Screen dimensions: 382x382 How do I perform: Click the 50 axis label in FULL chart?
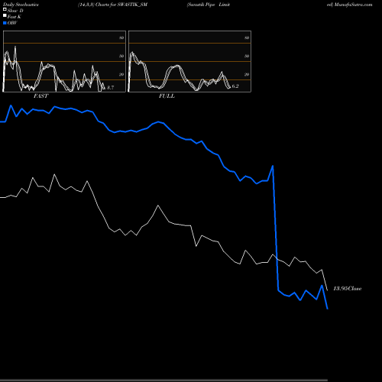coord(247,56)
